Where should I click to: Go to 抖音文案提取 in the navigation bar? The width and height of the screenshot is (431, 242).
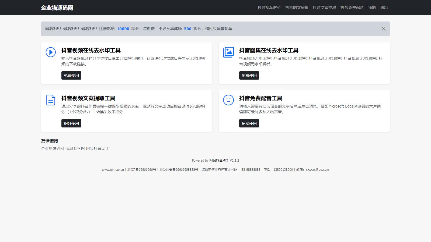tap(324, 8)
